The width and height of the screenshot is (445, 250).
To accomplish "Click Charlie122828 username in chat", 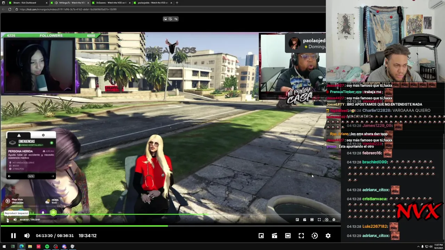I will (x=377, y=110).
